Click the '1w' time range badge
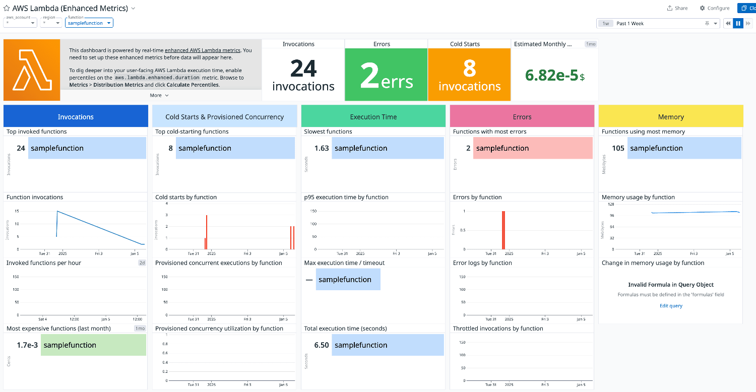This screenshot has height=392, width=756. (605, 23)
